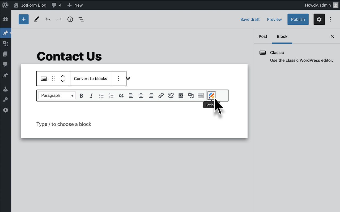Click the Contact Us title
Viewport: 340px width, 212px height.
69,56
